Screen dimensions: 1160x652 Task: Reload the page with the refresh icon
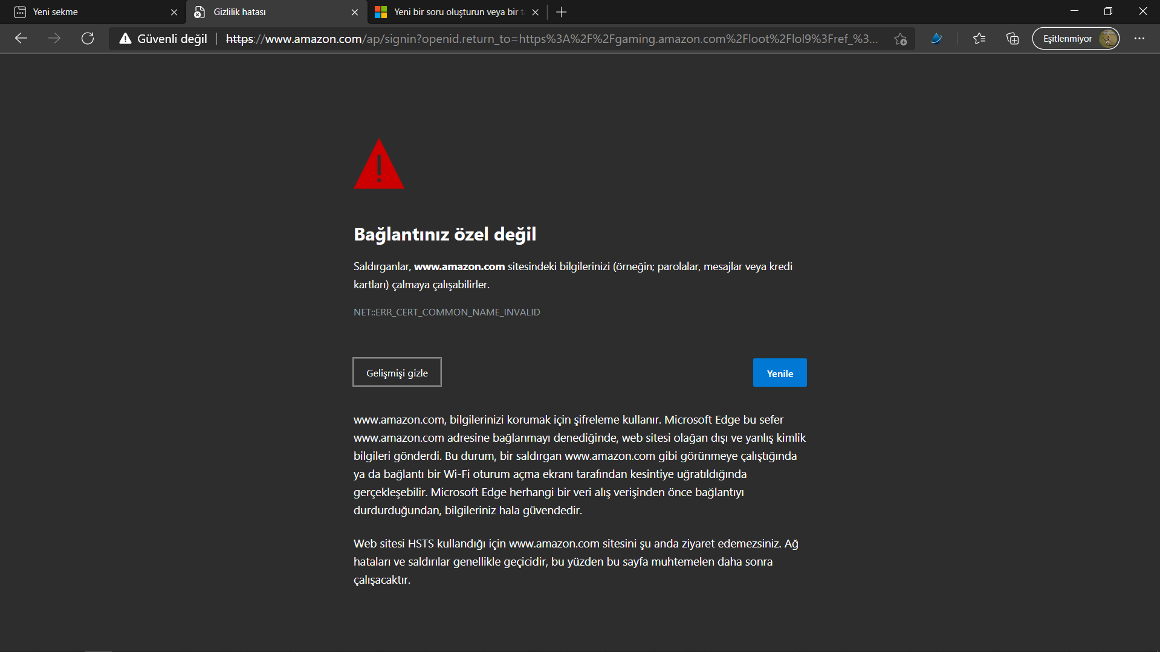click(x=88, y=39)
